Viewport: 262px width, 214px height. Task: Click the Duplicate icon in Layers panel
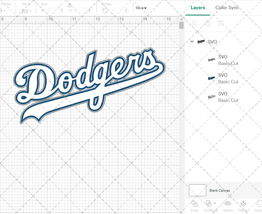tap(208, 23)
